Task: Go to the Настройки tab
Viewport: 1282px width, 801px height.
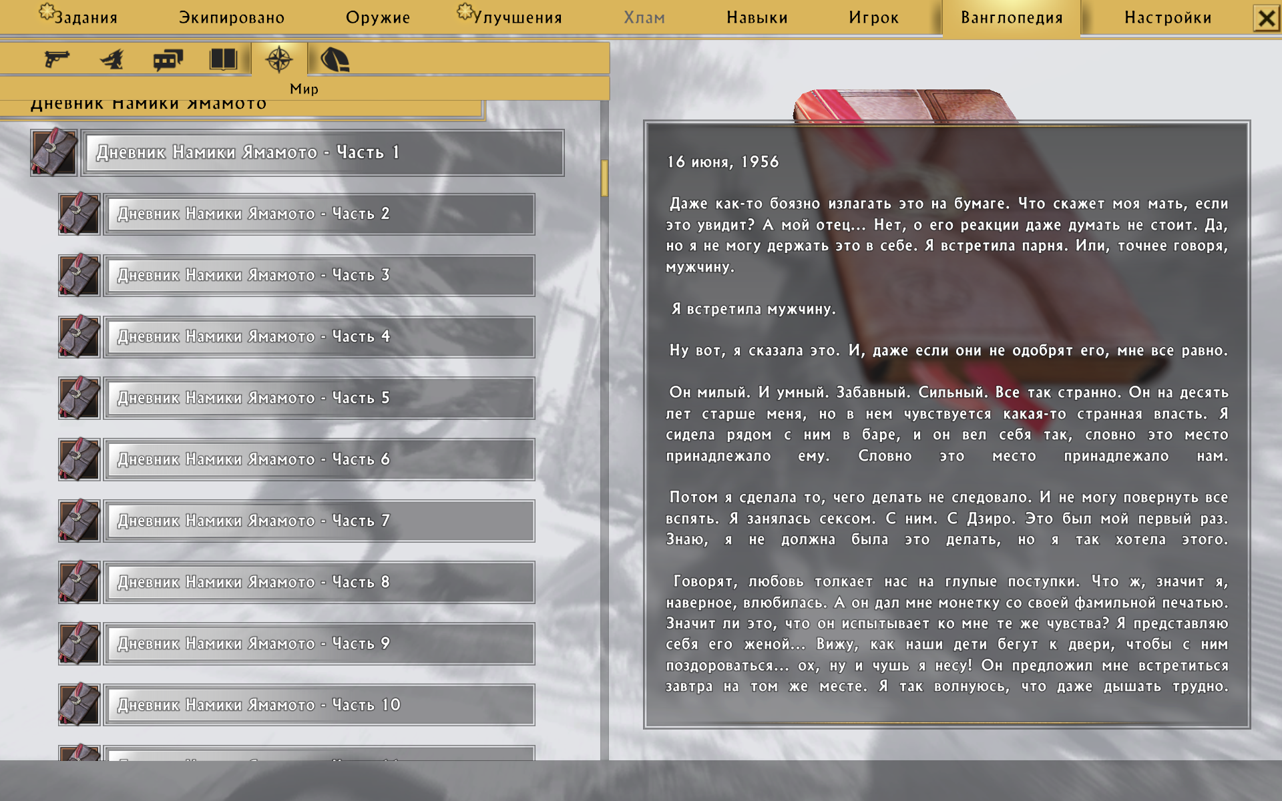Action: pos(1168,17)
